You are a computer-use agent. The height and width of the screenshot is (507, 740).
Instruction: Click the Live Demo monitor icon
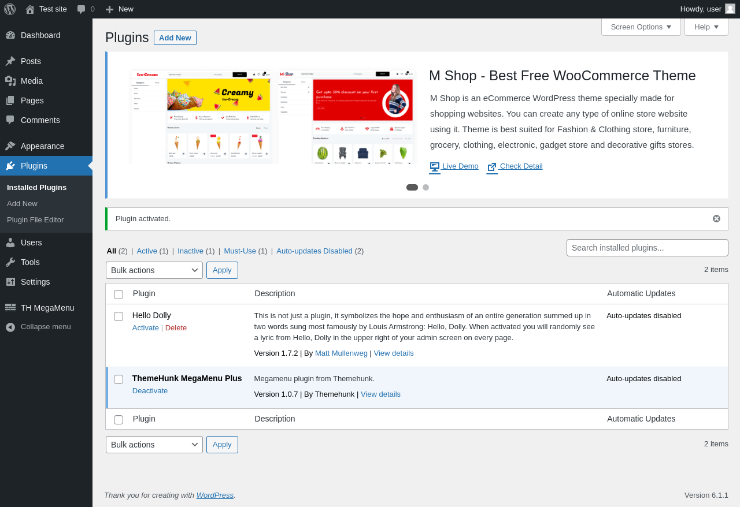point(435,167)
